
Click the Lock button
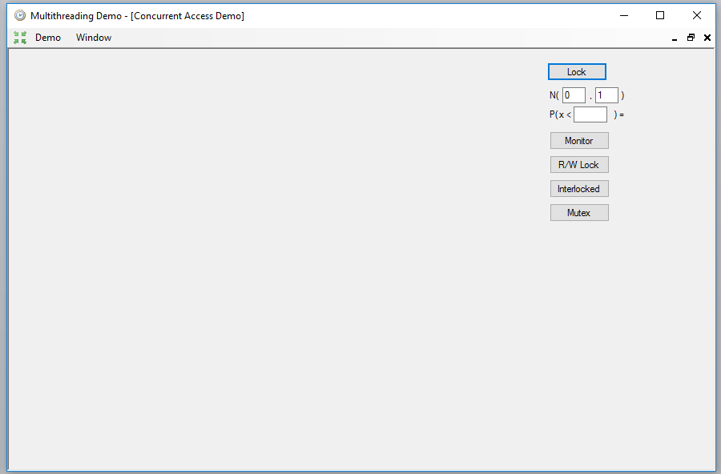pyautogui.click(x=577, y=72)
